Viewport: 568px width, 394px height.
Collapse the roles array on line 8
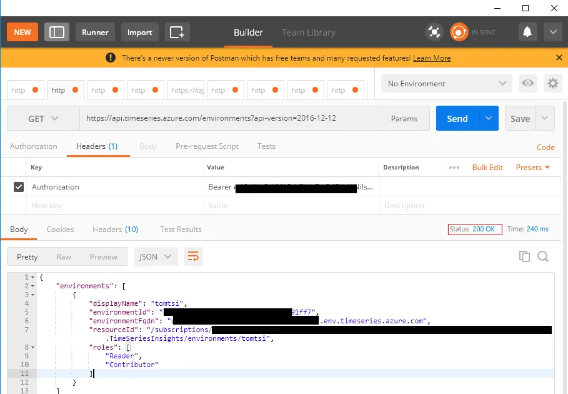32,347
